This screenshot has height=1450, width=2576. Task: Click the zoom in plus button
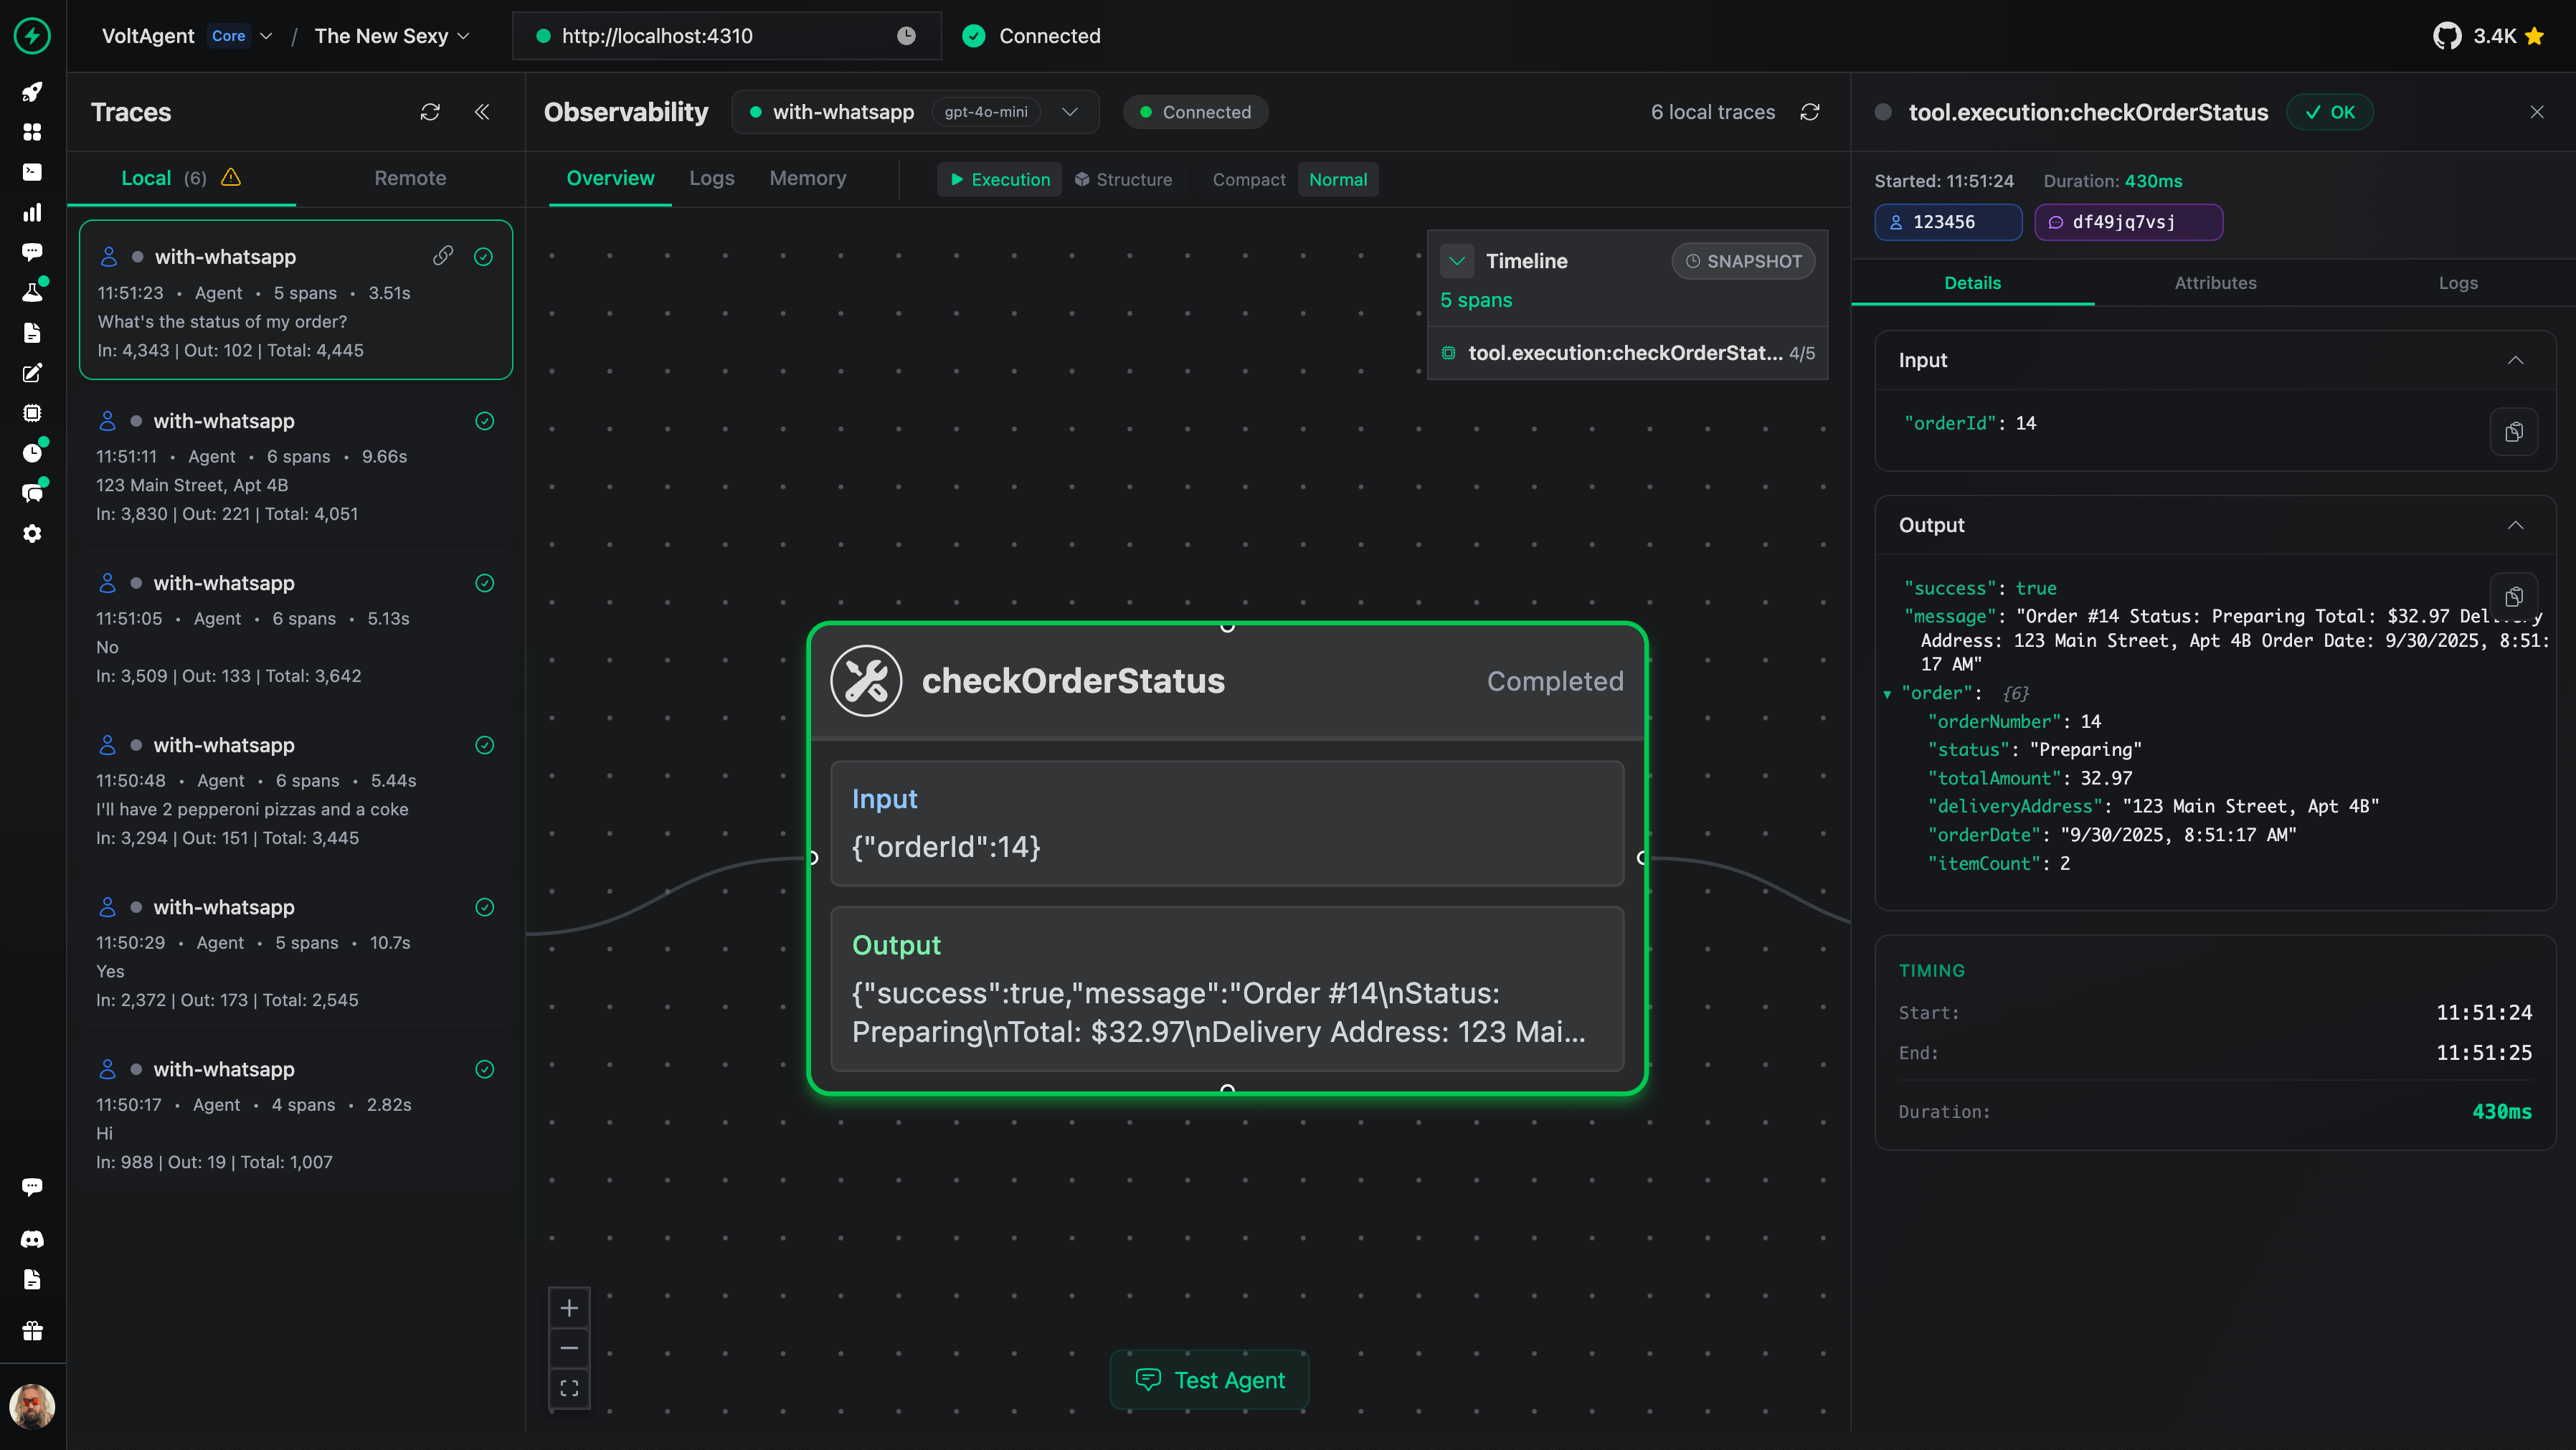pyautogui.click(x=569, y=1308)
